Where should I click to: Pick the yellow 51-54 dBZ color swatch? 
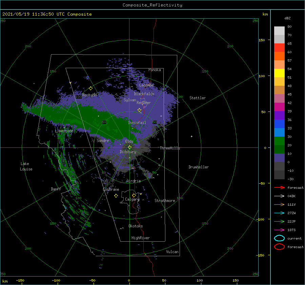279,73
